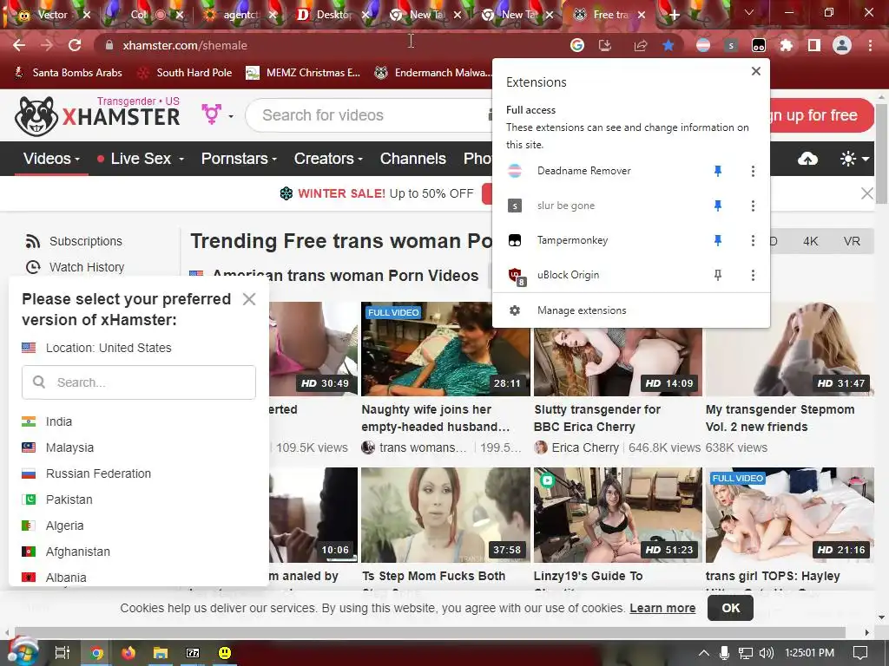Close the Extensions popup

[x=756, y=71]
